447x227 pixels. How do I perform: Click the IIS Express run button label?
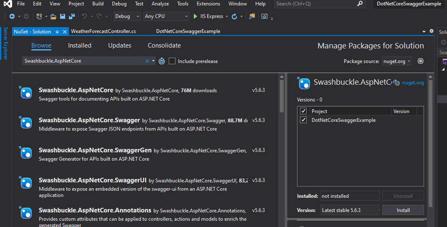click(x=212, y=17)
